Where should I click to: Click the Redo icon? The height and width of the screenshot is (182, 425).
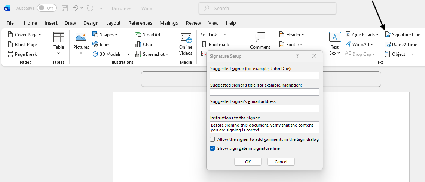90,8
